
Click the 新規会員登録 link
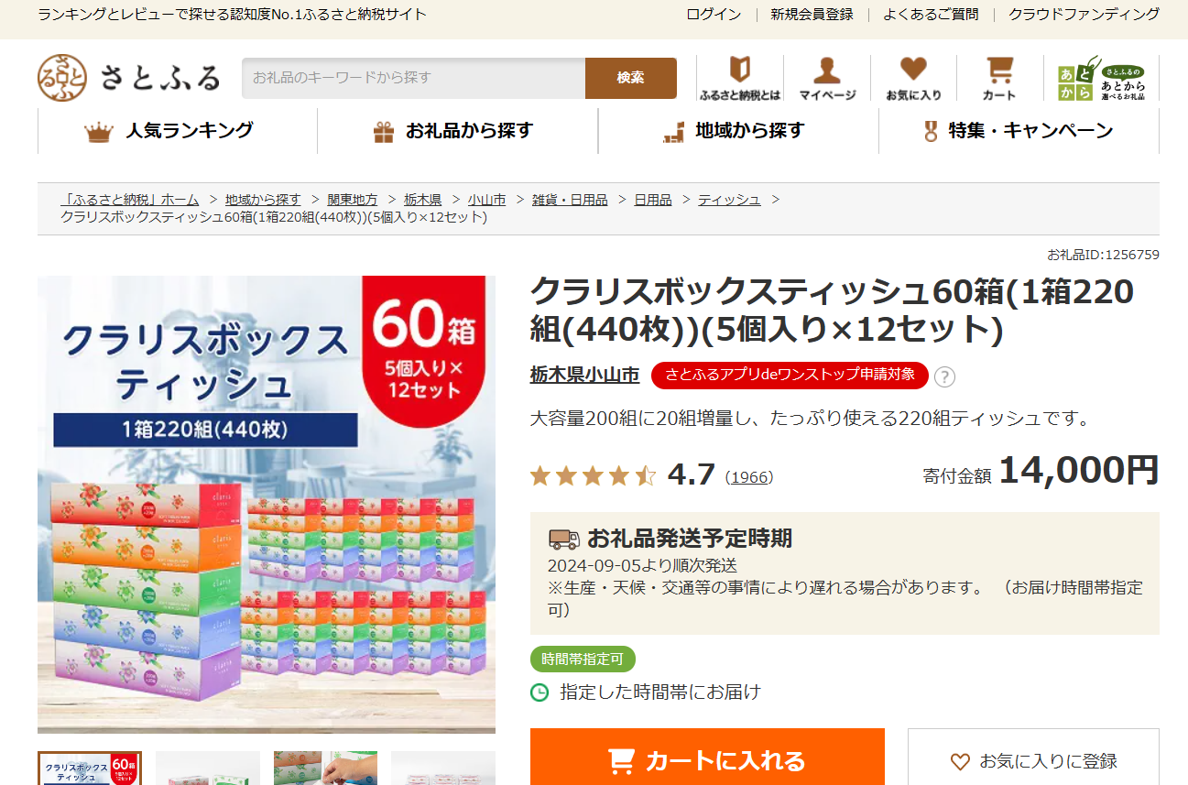tap(812, 14)
